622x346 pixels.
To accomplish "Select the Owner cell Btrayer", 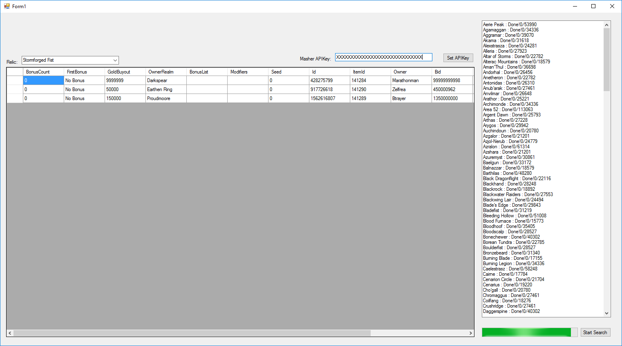I will [x=411, y=98].
